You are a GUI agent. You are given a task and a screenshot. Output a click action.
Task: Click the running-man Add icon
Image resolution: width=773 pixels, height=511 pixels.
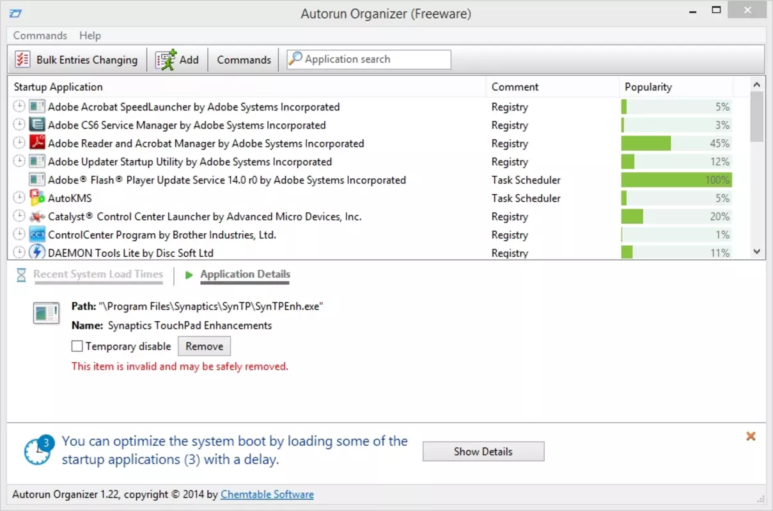point(166,59)
